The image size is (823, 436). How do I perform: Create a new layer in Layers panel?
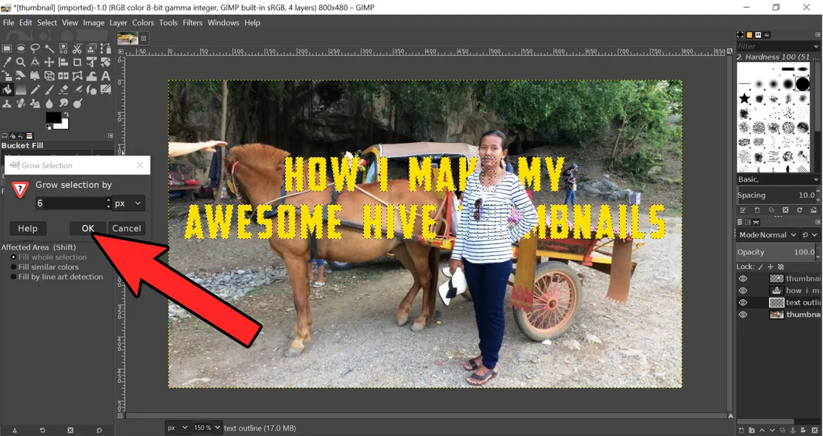[741, 430]
